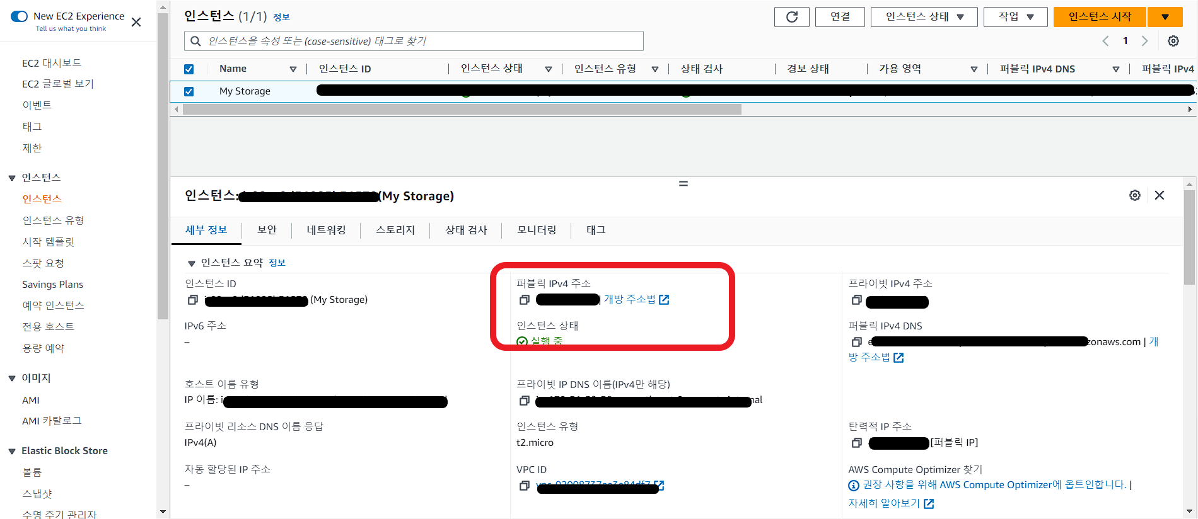Viewport: 1198px width, 519px height.
Task: Uncheck the My Storage instance checkbox
Action: click(189, 91)
